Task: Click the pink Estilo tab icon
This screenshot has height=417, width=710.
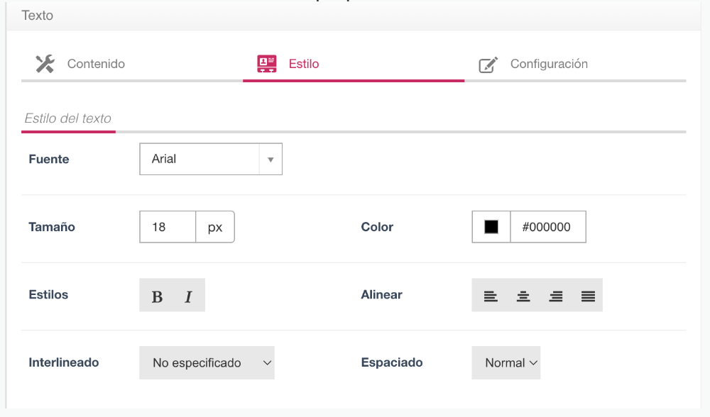Action: pyautogui.click(x=267, y=64)
